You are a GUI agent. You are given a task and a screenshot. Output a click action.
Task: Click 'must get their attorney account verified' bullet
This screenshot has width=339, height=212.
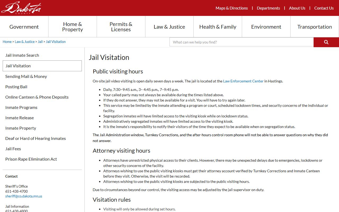click(x=211, y=174)
